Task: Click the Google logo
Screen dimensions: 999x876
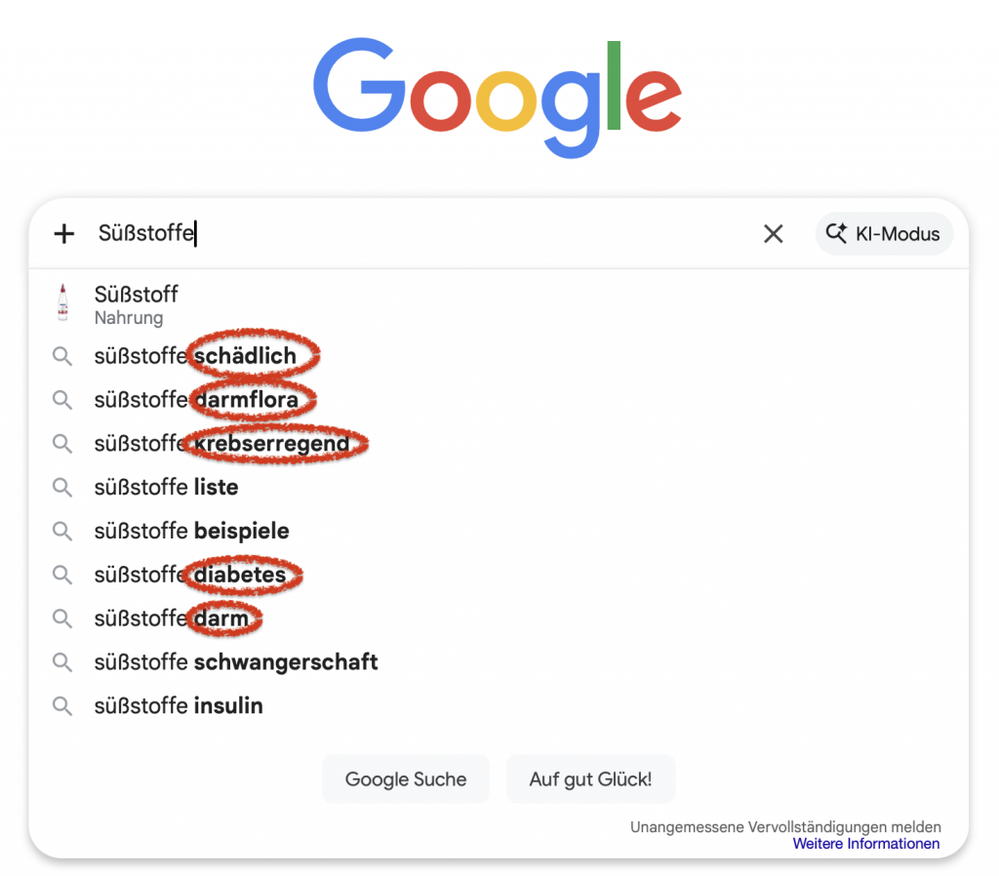Action: [498, 97]
